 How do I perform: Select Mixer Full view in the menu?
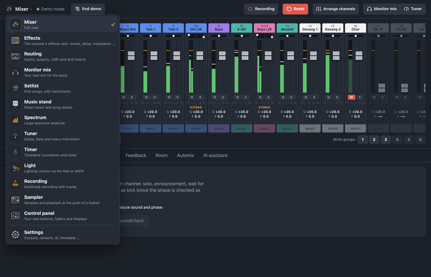[63, 25]
